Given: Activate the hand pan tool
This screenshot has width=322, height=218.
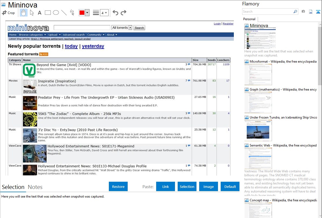Looking at the screenshot, I should click(24, 13).
